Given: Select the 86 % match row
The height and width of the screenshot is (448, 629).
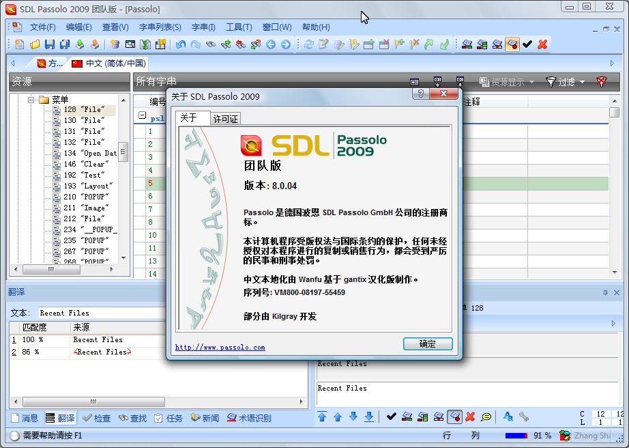Looking at the screenshot, I should (88, 352).
